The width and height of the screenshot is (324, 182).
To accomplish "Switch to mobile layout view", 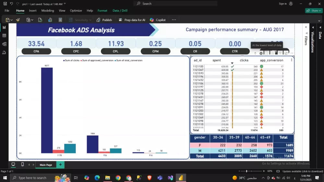I will (23, 165).
